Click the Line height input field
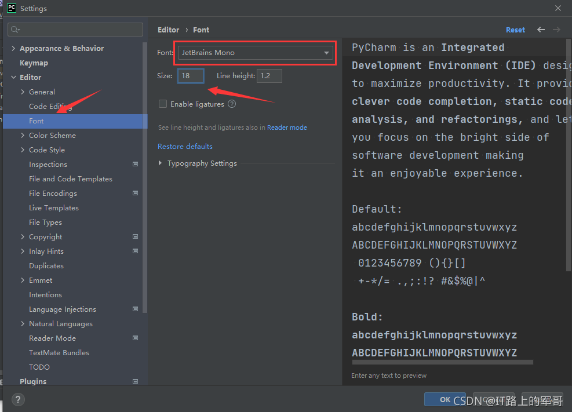Screen dimensions: 572x412 point(269,76)
